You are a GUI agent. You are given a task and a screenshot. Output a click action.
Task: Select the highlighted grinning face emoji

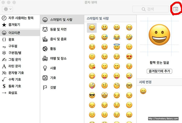coord(92,27)
